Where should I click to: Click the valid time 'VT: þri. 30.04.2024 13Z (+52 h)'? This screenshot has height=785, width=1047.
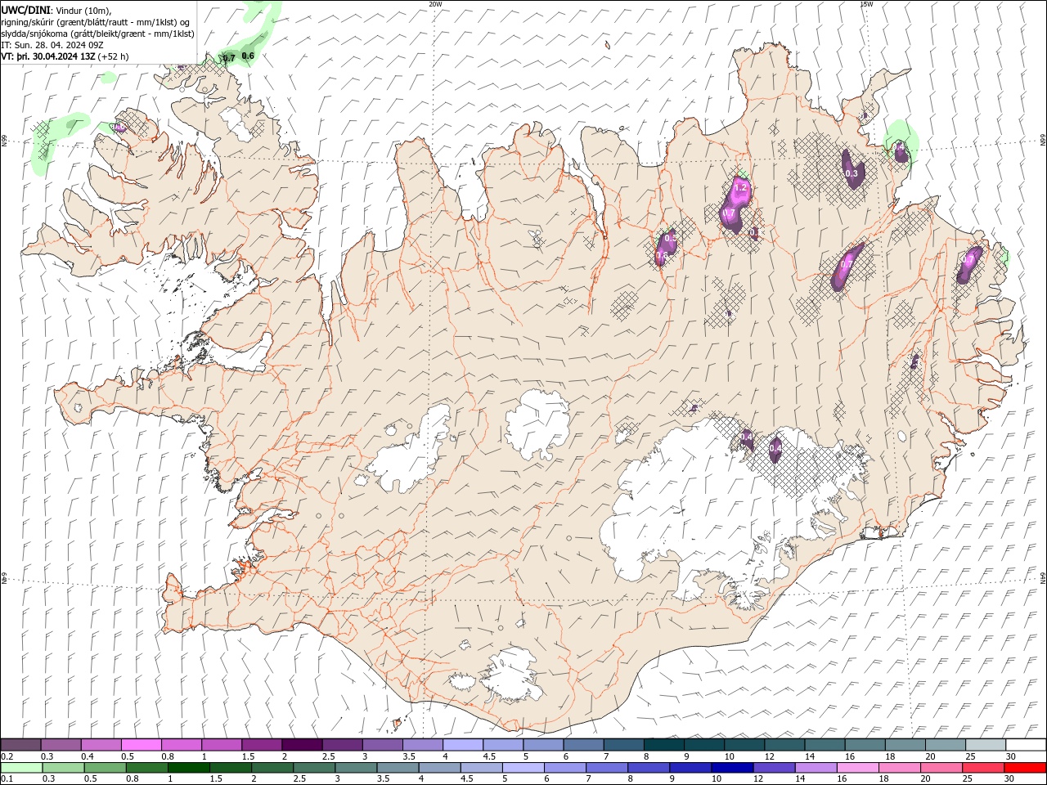(x=65, y=56)
